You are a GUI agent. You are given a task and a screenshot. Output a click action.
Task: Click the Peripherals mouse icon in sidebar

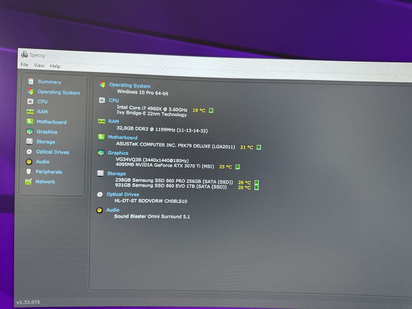pos(29,171)
